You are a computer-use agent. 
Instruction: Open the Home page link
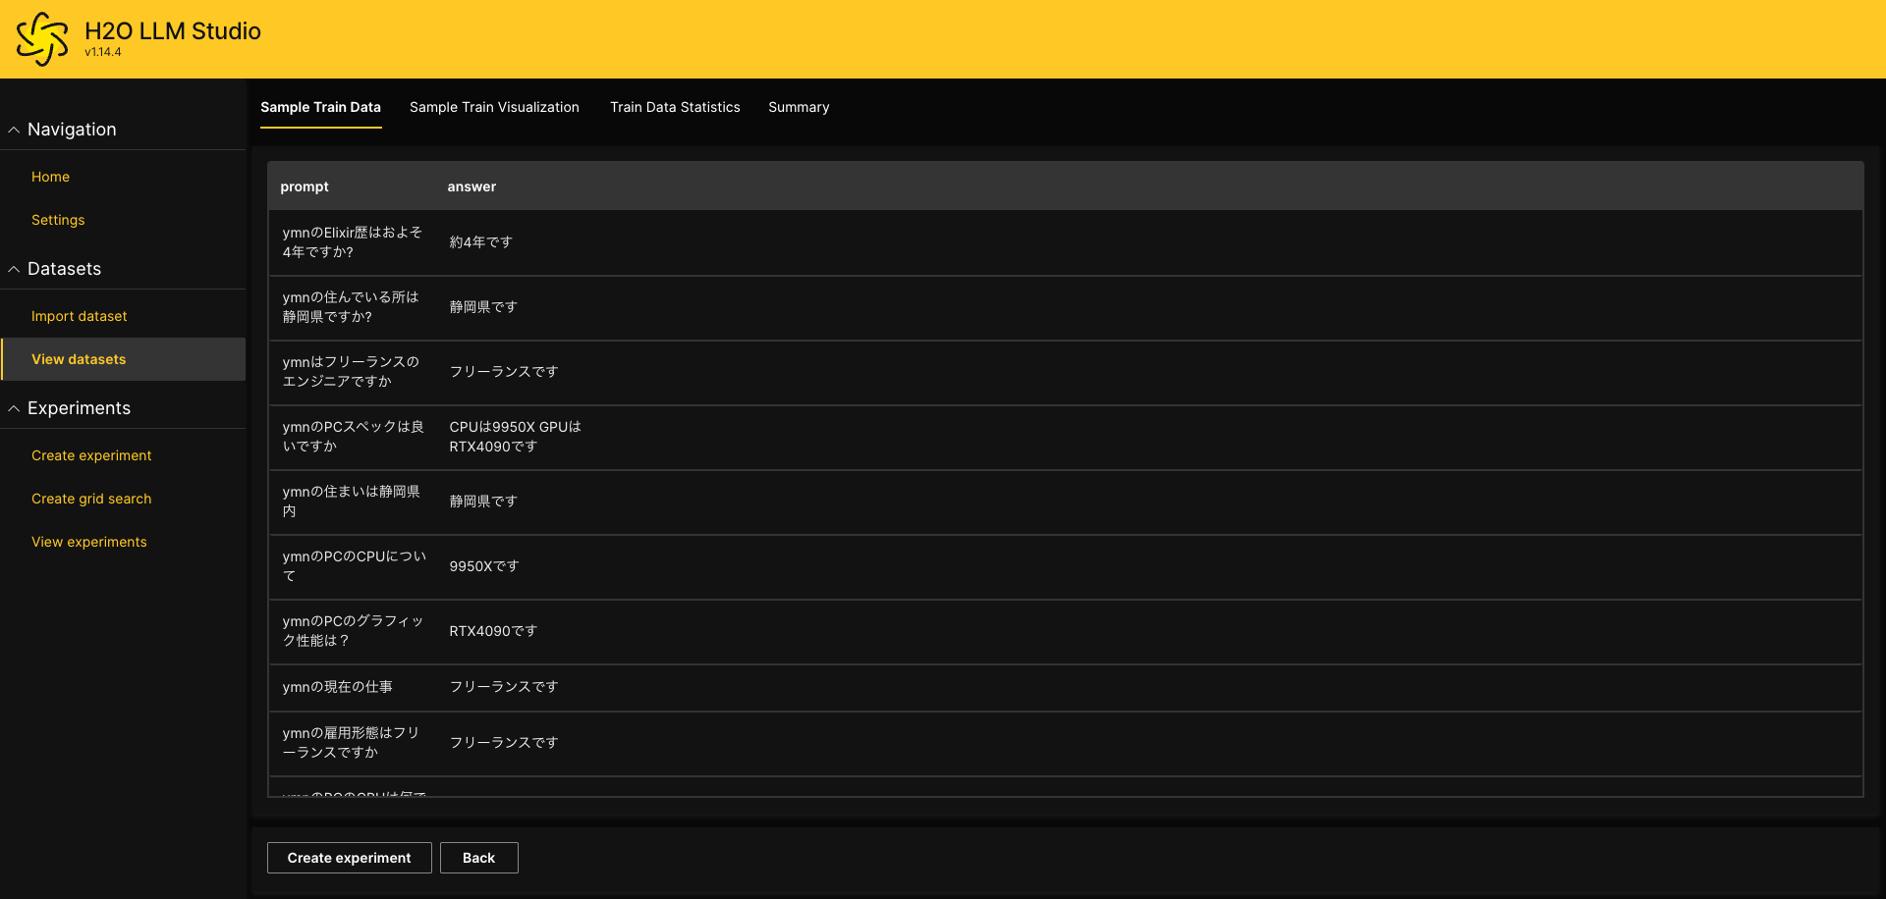coord(50,177)
